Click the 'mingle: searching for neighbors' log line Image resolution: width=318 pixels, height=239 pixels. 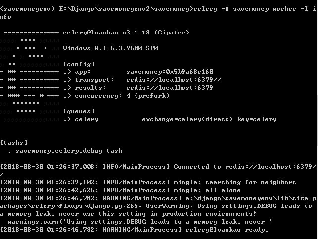tap(234, 182)
